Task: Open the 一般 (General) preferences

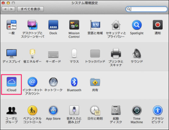Action: tap(12, 25)
